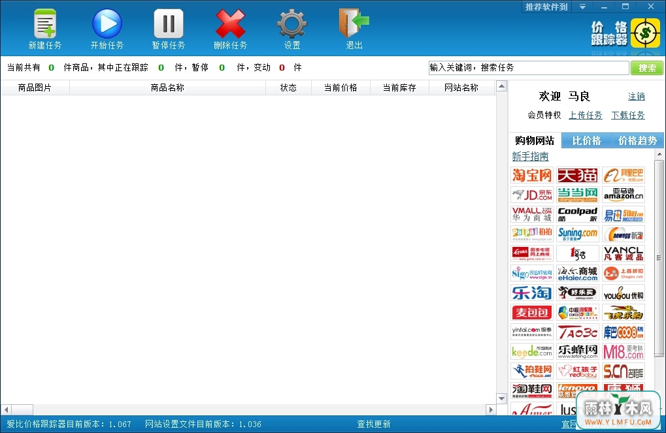Switch to the 价格趋势 tab

click(637, 140)
